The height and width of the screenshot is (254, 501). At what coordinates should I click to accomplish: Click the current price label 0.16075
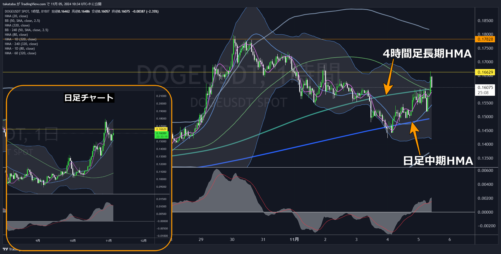pos(485,88)
